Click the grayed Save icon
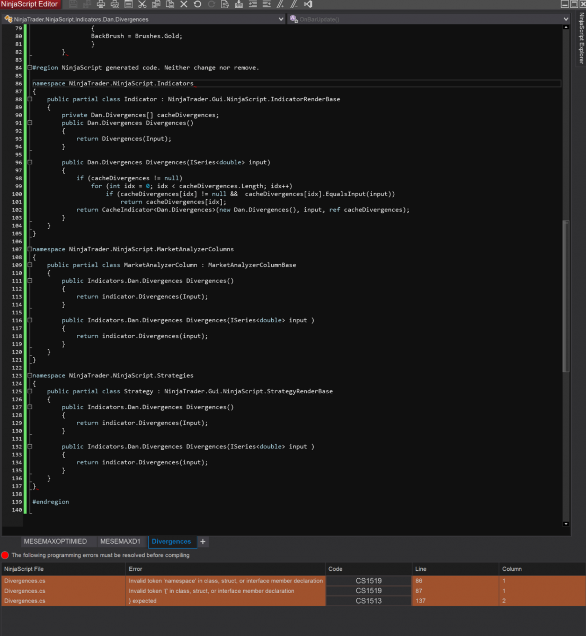This screenshot has height=636, width=586. pyautogui.click(x=73, y=4)
